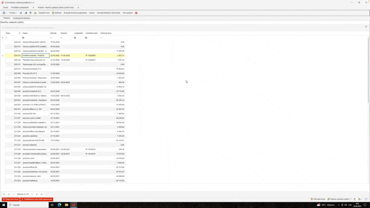Screen dimensions: 370x208
Task: Select row 211 223 porucha Seifertova
Action: click(x=65, y=181)
